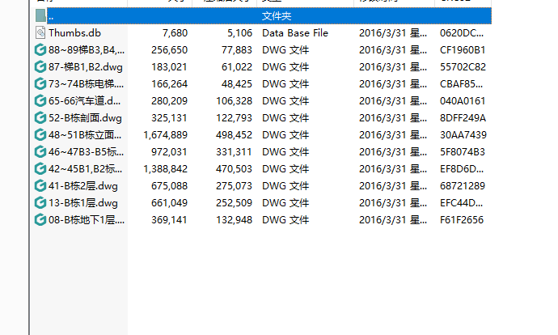The height and width of the screenshot is (335, 558).
Task: Select the file named 41-B栋2层.dwg
Action: point(82,185)
